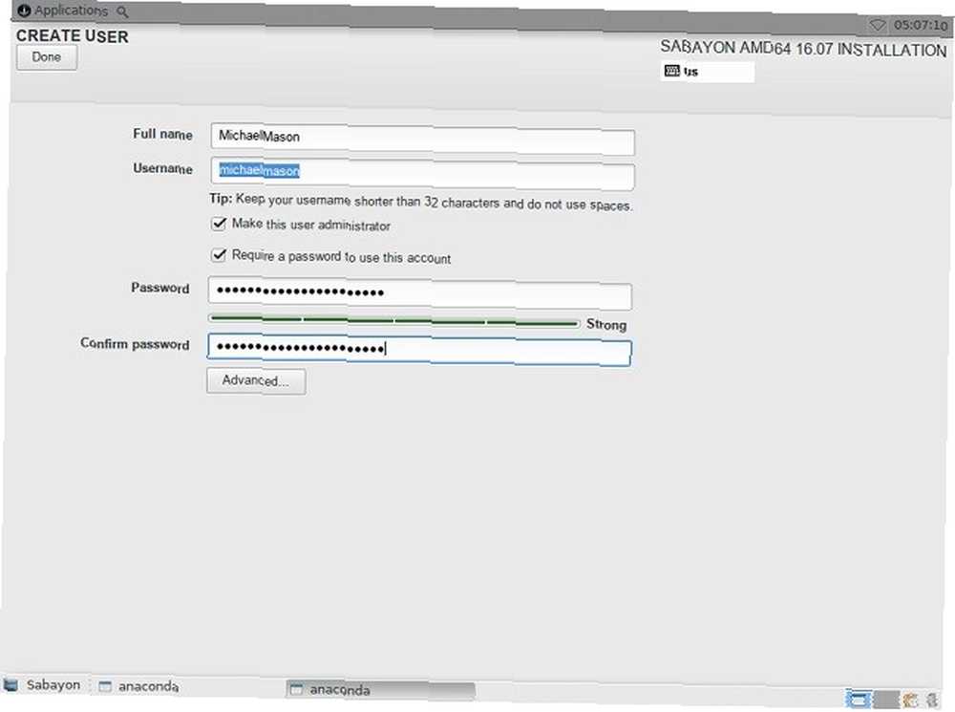Switch to first anaconda taskbar window
The image size is (955, 712).
(138, 686)
